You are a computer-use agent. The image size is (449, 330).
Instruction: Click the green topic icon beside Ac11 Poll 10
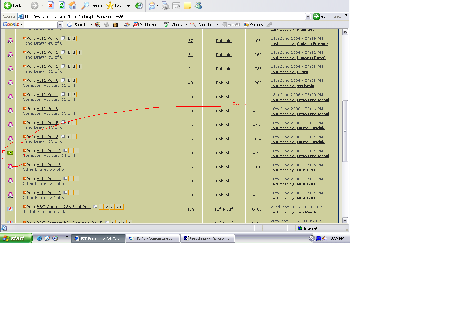pos(10,153)
